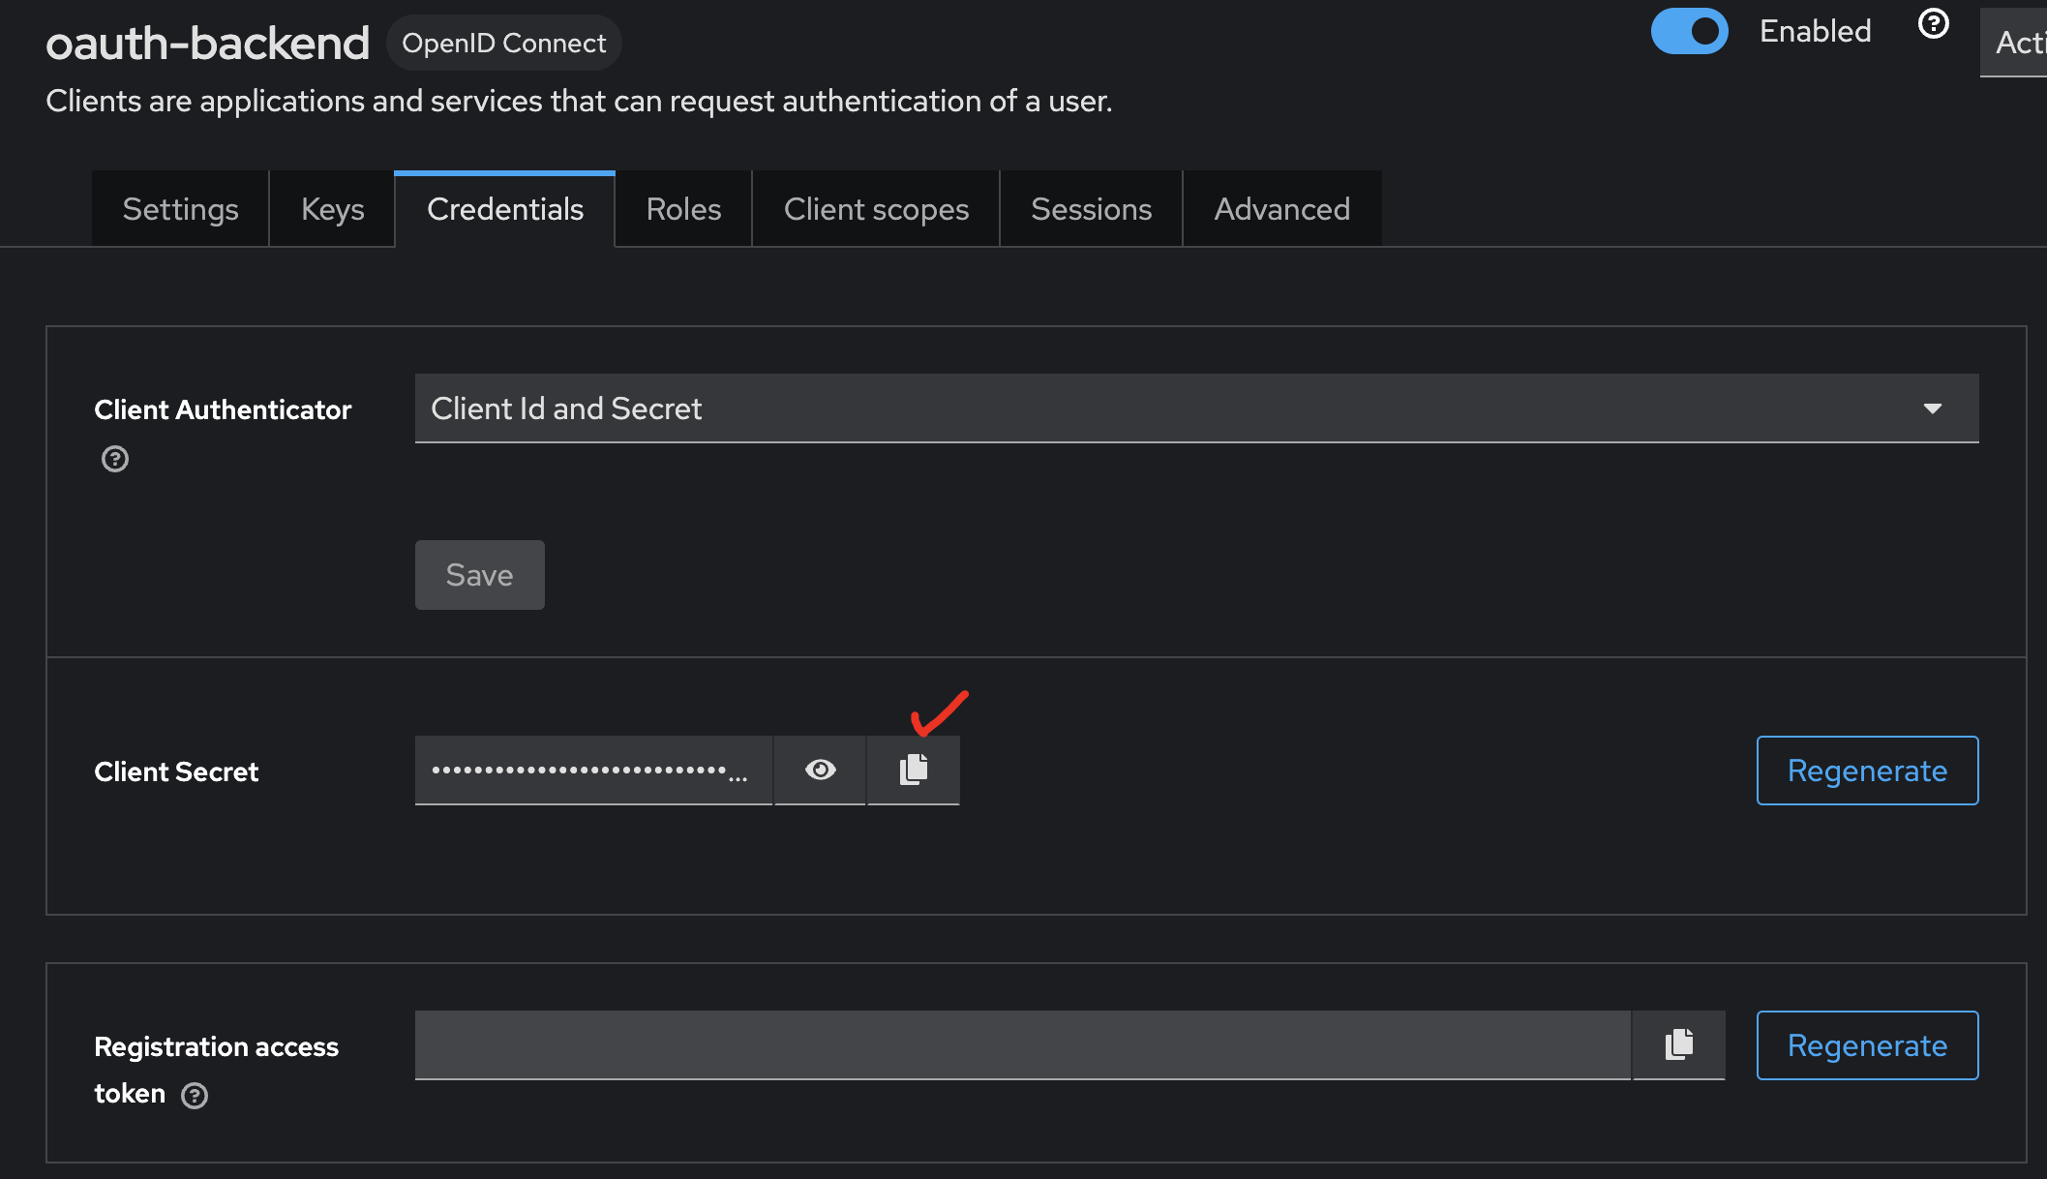This screenshot has width=2047, height=1179.
Task: Open the Client Authenticator help tooltip
Action: point(115,459)
